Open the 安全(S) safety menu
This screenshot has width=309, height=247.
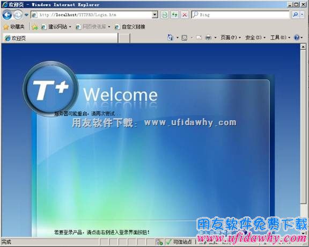click(255, 37)
